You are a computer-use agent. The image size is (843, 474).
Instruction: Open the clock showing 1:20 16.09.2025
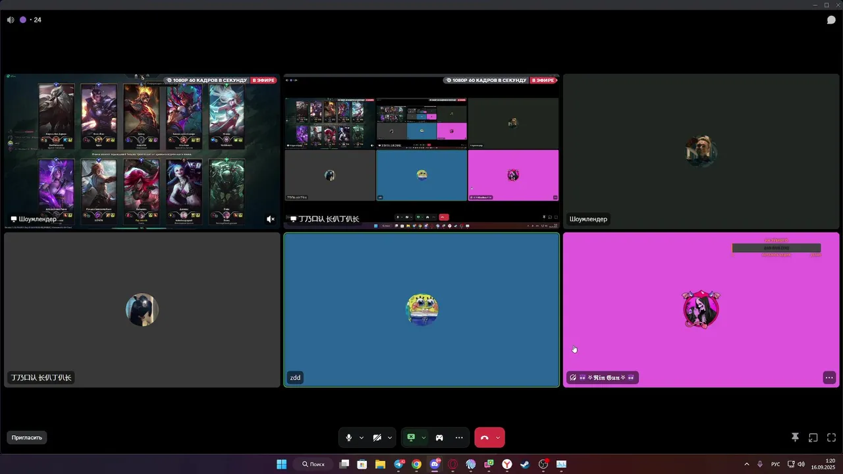click(824, 464)
